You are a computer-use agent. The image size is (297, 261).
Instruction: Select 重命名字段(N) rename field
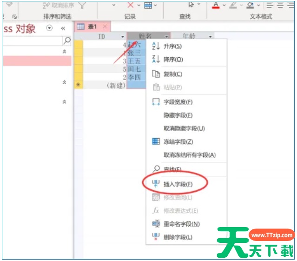(x=182, y=224)
